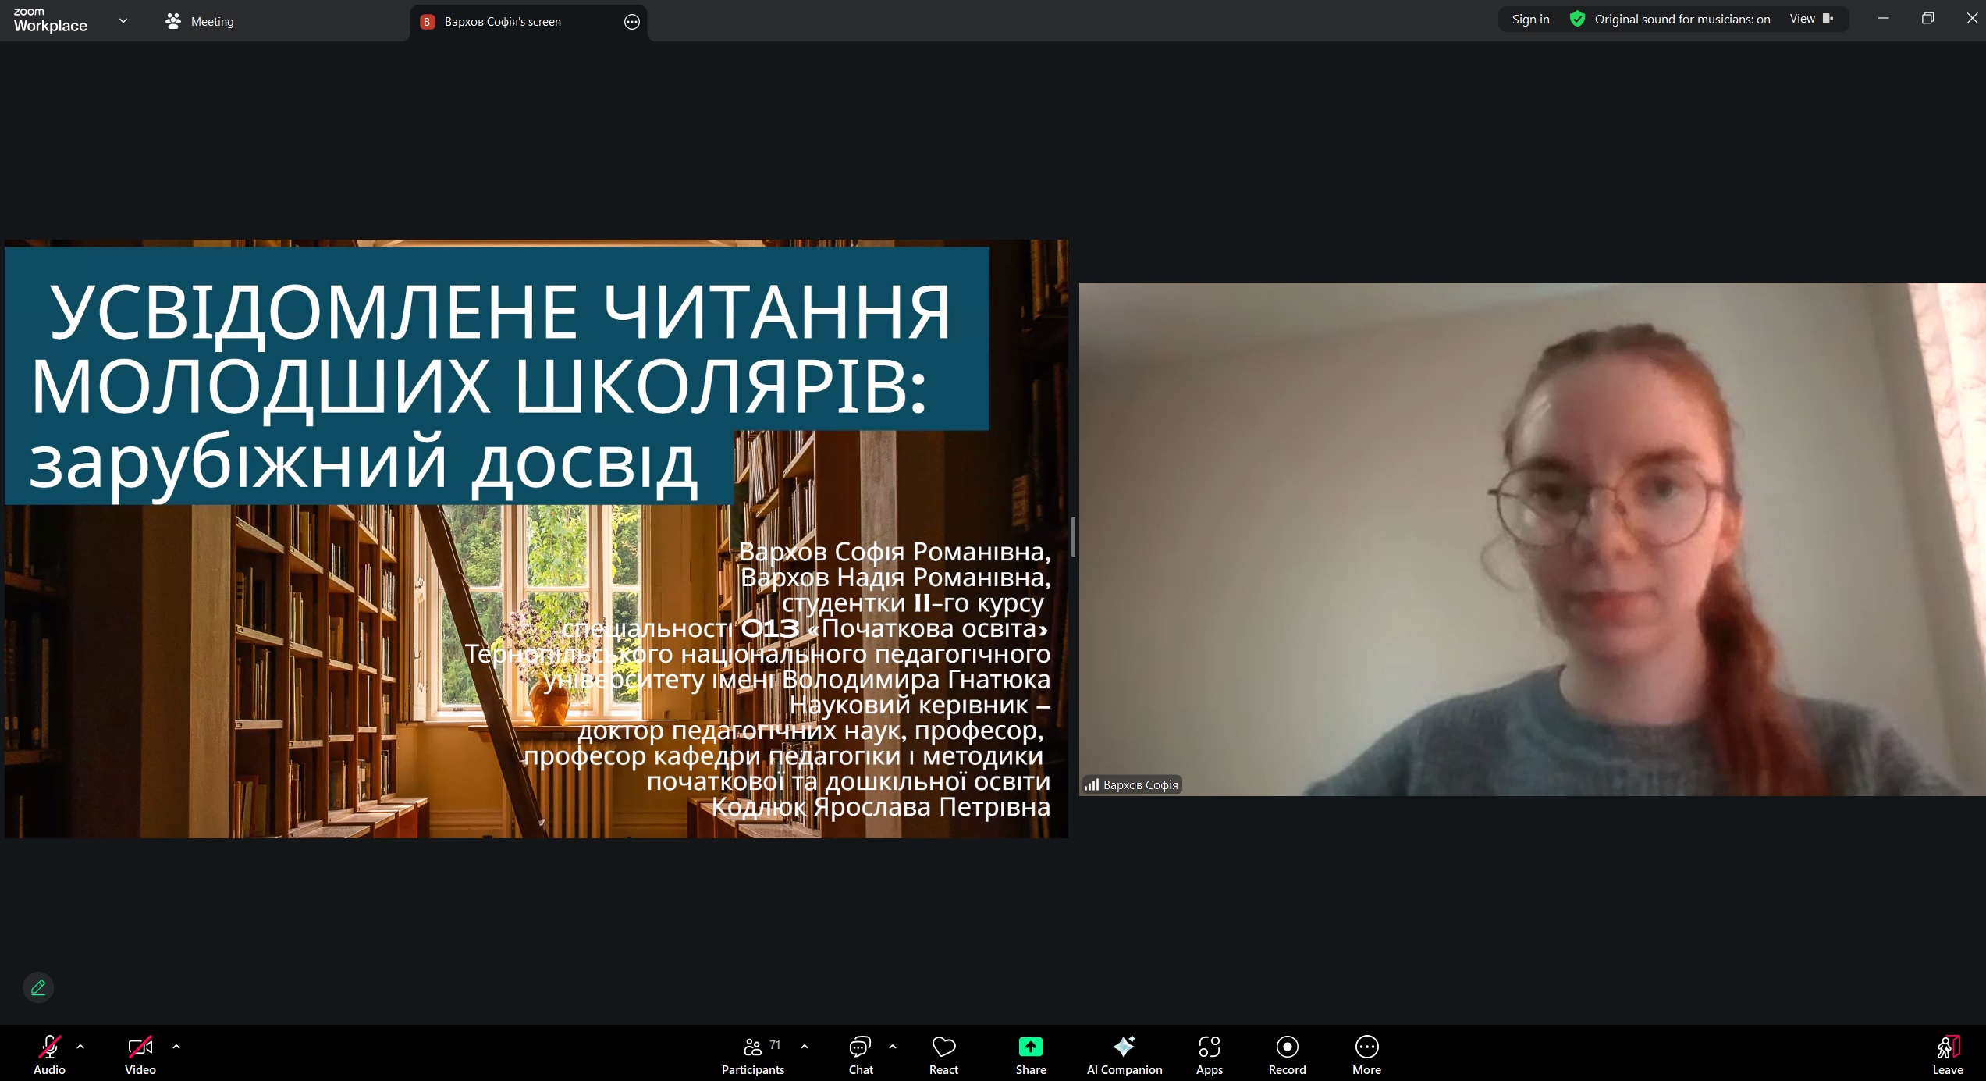Click the Sign in button

[x=1530, y=20]
